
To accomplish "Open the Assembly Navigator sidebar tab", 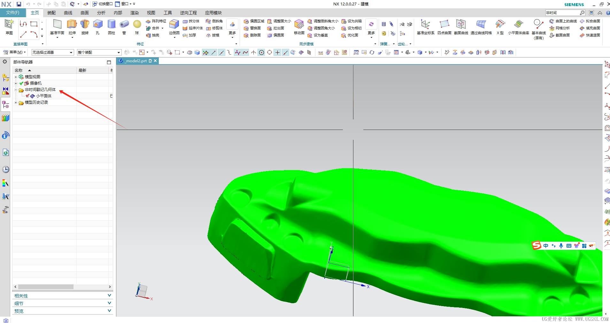I will click(5, 78).
